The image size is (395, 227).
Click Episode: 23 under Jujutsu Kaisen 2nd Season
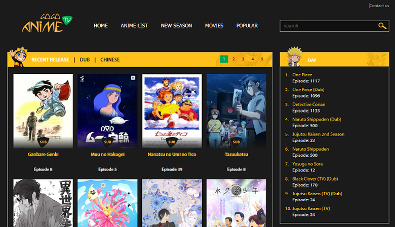303,140
